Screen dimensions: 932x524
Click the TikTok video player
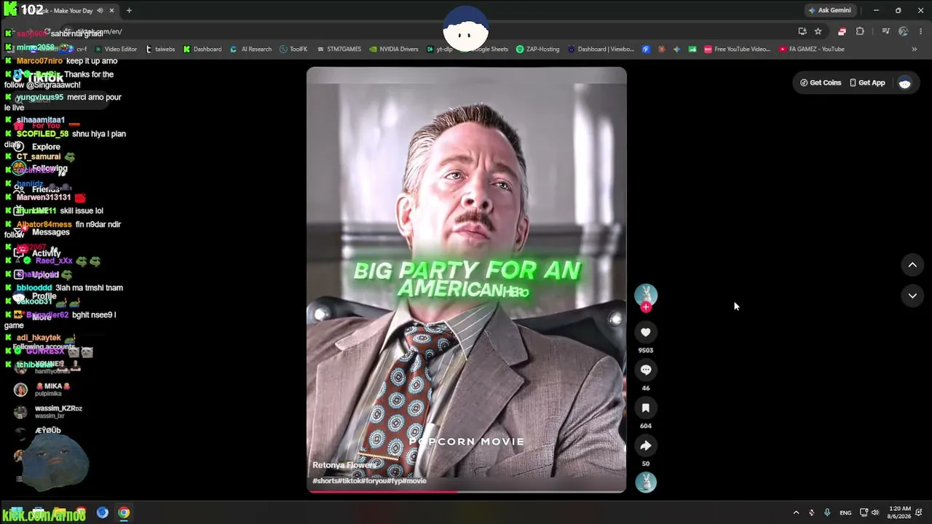(466, 280)
